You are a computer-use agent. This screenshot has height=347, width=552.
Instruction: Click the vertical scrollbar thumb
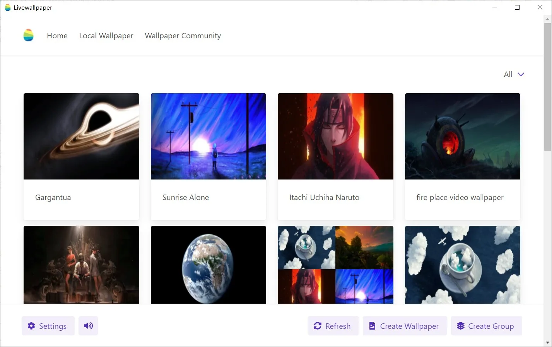click(547, 87)
